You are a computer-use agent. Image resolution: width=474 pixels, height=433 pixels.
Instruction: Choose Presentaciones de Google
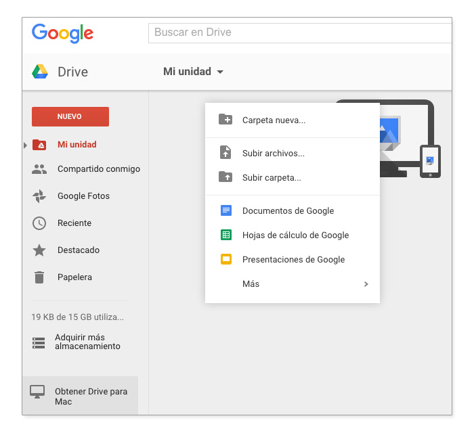pyautogui.click(x=293, y=259)
